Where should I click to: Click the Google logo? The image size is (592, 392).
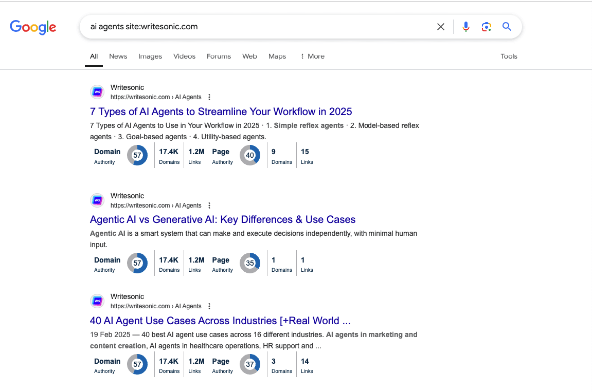(33, 27)
